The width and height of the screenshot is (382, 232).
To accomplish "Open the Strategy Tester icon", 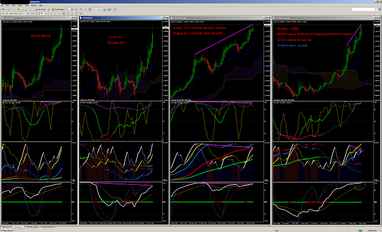I will pyautogui.click(x=31, y=10).
